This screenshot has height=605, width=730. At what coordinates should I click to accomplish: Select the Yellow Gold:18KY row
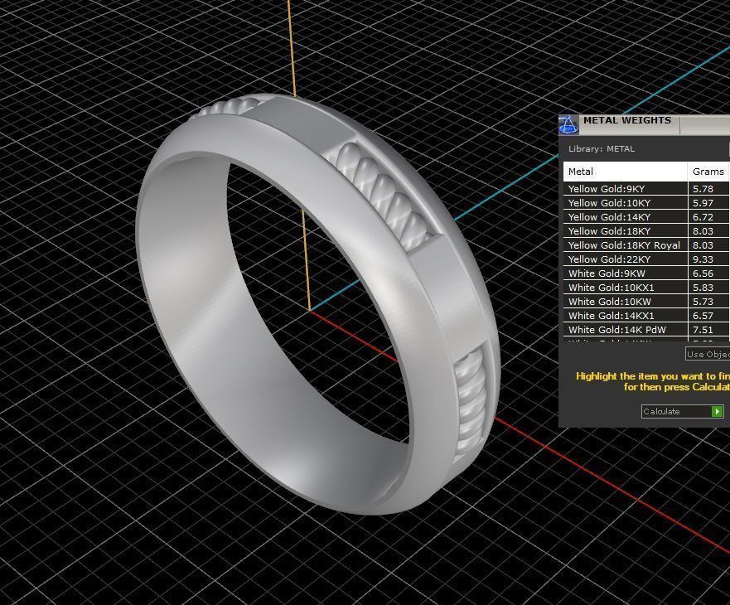pyautogui.click(x=646, y=231)
